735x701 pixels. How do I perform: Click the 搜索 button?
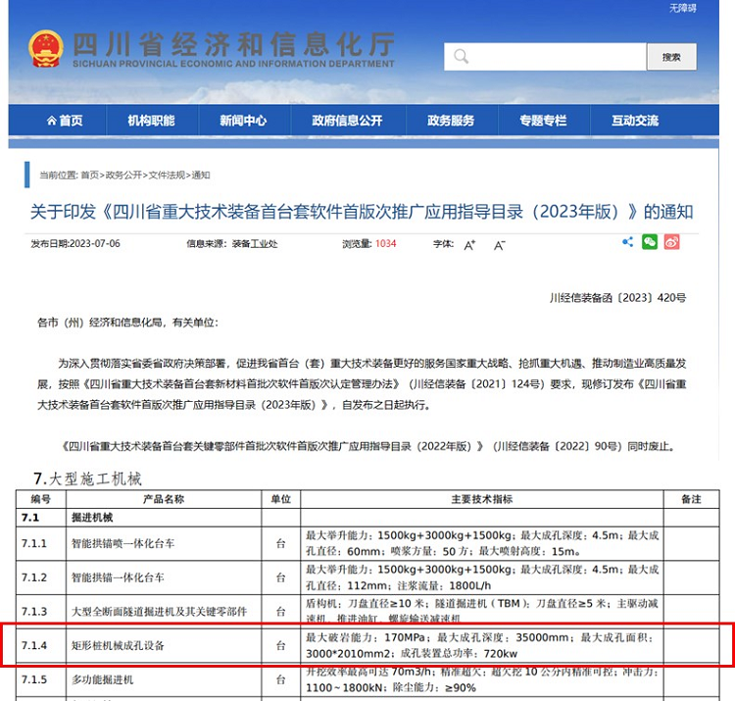(x=671, y=57)
